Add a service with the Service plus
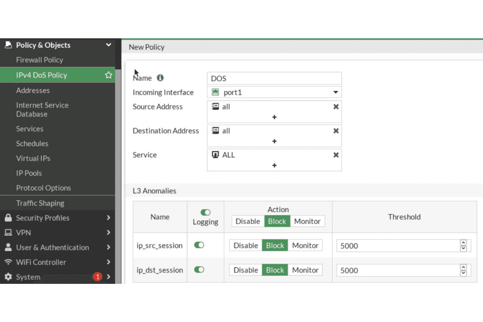The height and width of the screenshot is (322, 483). [274, 165]
